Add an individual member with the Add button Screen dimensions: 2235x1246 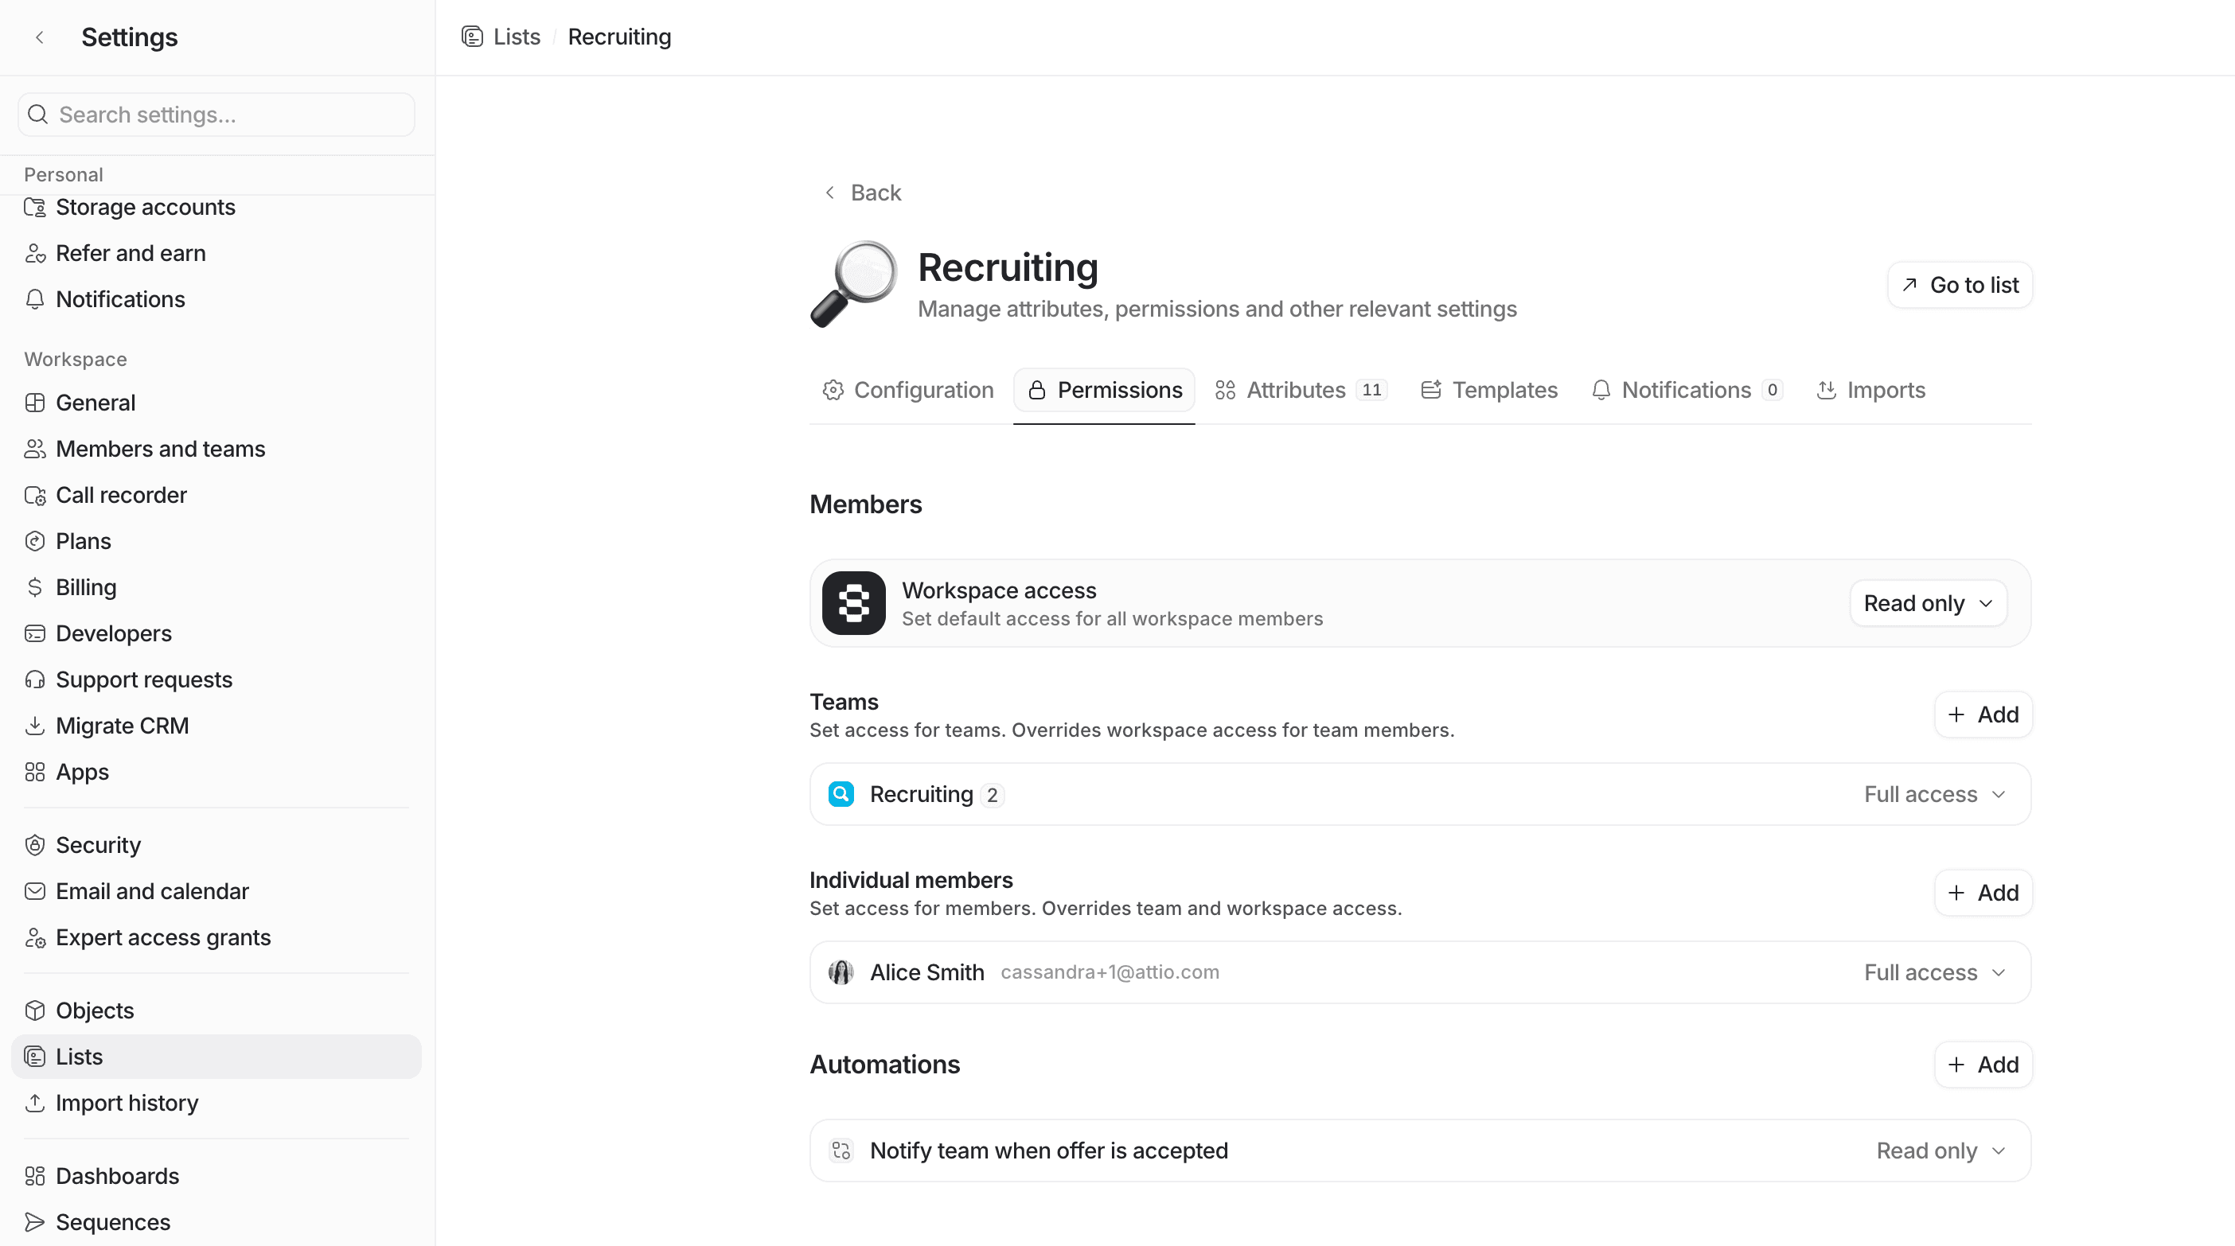pos(1983,893)
